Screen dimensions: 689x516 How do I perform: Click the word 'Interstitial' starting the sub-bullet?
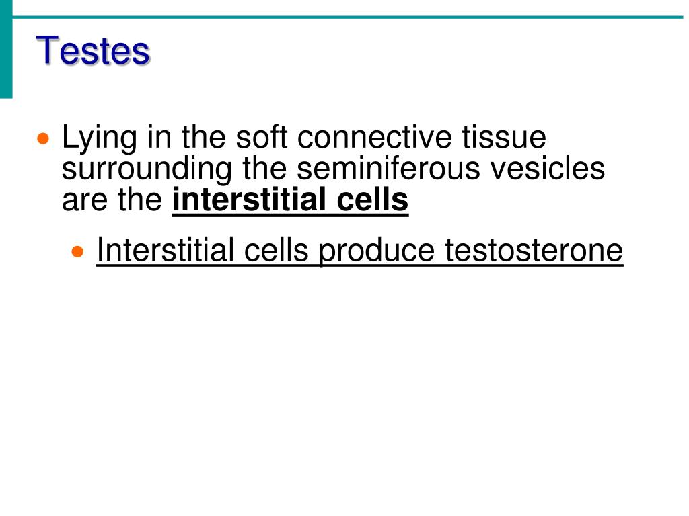165,250
